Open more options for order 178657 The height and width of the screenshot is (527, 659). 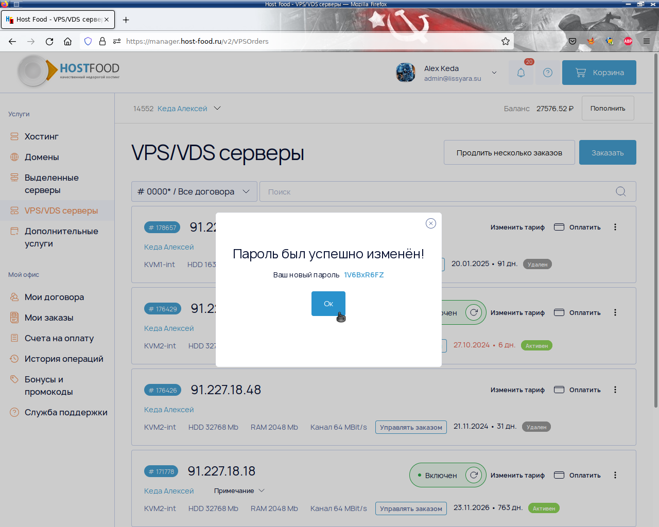point(615,227)
